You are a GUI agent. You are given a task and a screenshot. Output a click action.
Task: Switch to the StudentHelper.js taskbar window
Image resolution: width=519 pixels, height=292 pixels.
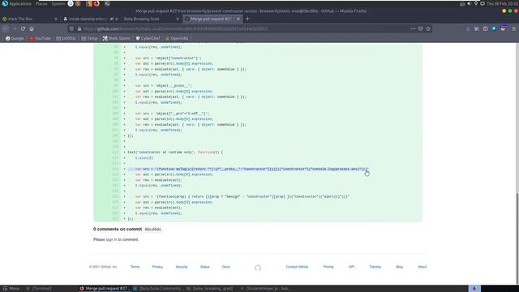(x=265, y=289)
